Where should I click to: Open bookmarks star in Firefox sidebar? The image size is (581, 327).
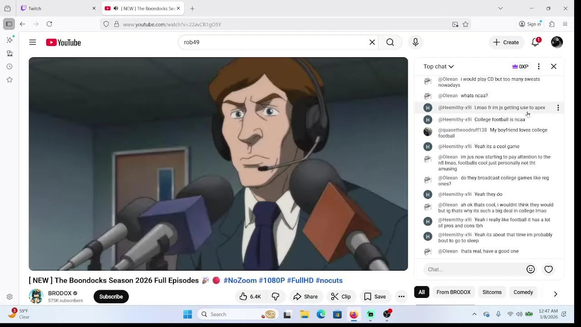pos(10,79)
